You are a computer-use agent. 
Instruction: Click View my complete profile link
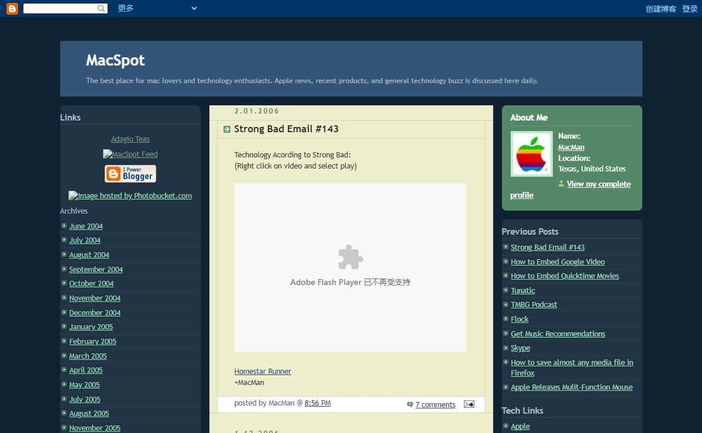[x=598, y=184]
